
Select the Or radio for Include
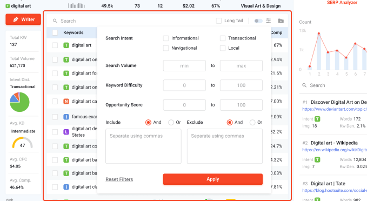pyautogui.click(x=171, y=122)
